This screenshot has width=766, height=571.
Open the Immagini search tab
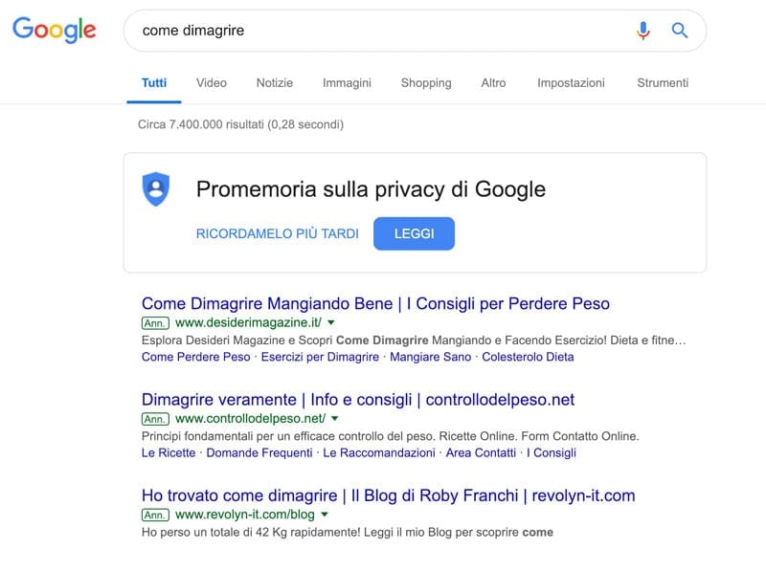point(347,82)
